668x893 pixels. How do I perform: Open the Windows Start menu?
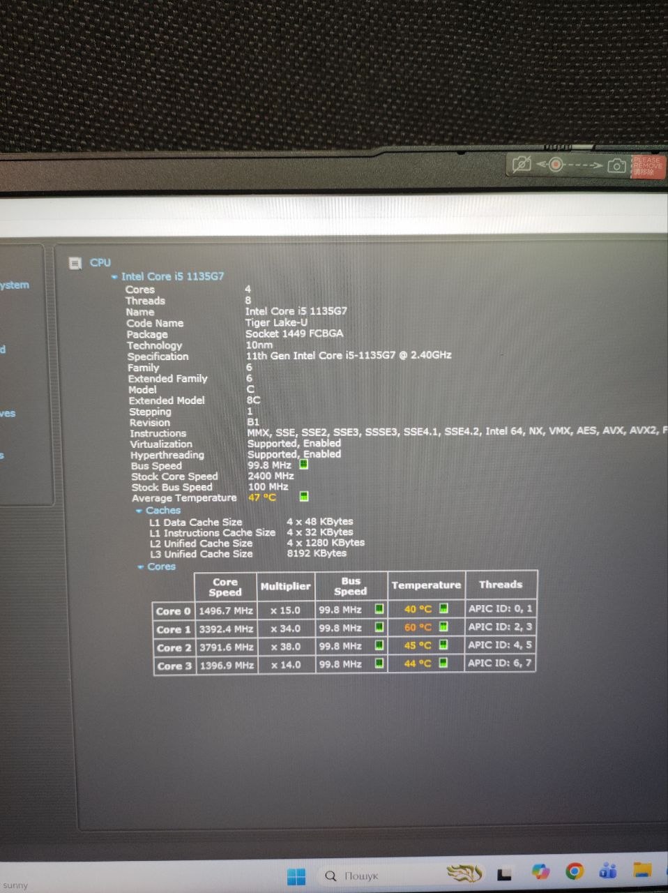(296, 876)
